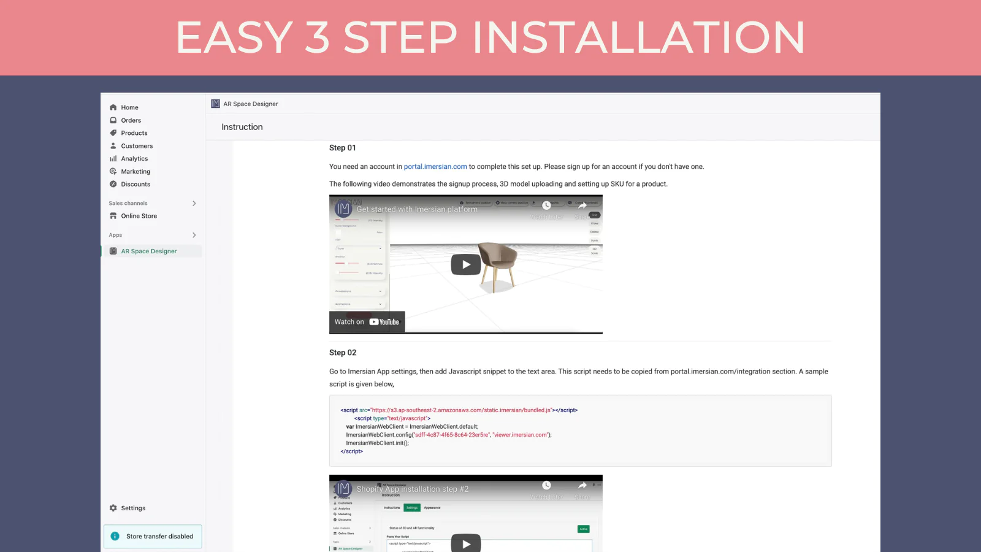981x552 pixels.
Task: Click the Customers person icon
Action: [113, 146]
